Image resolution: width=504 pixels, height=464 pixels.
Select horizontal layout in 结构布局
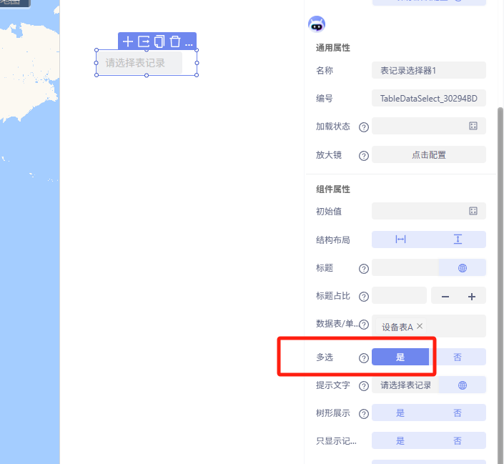pos(400,240)
